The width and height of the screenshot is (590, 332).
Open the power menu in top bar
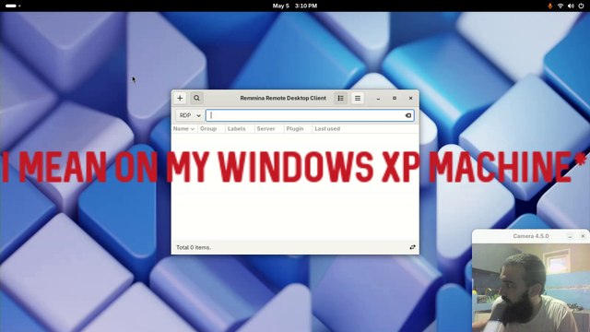point(581,6)
